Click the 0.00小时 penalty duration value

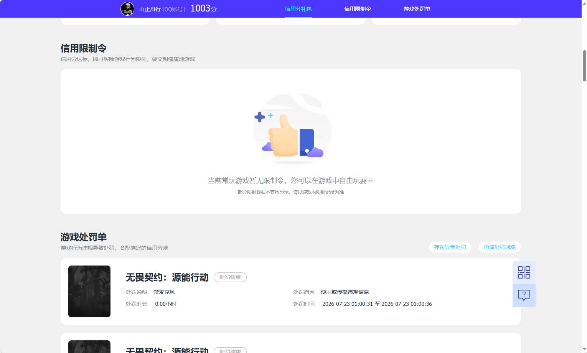coord(166,304)
